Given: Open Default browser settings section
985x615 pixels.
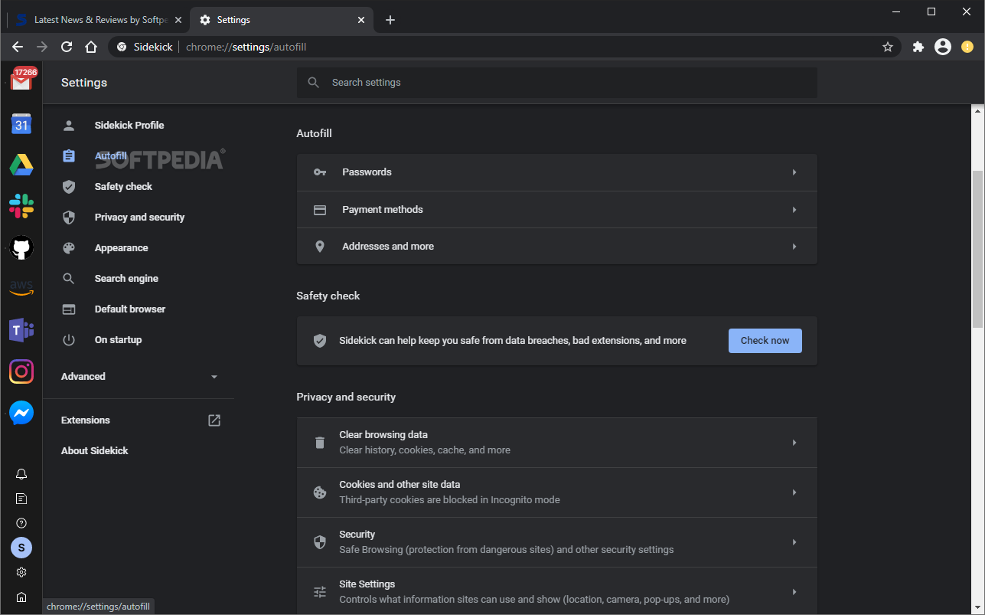Looking at the screenshot, I should (130, 309).
